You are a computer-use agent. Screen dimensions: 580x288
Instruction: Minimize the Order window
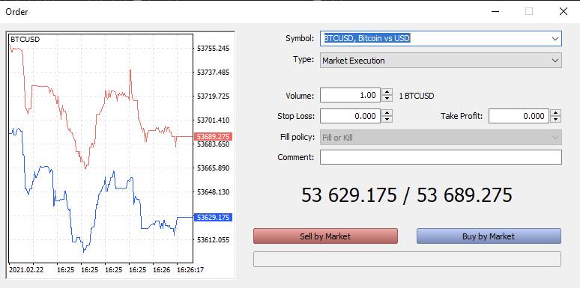tap(495, 11)
